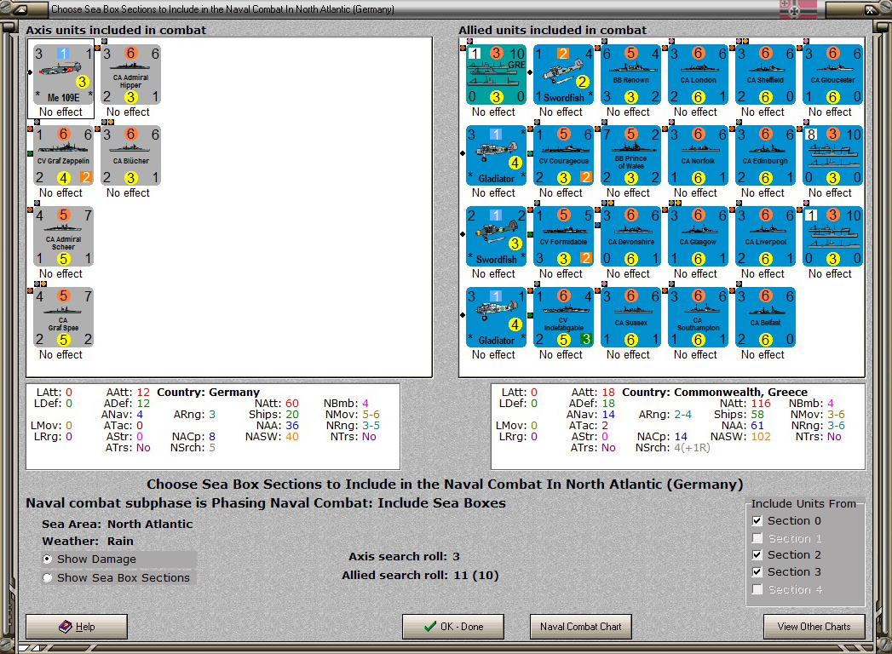This screenshot has height=654, width=892.
Task: Click the disabled Section 4 checkbox
Action: coord(757,590)
